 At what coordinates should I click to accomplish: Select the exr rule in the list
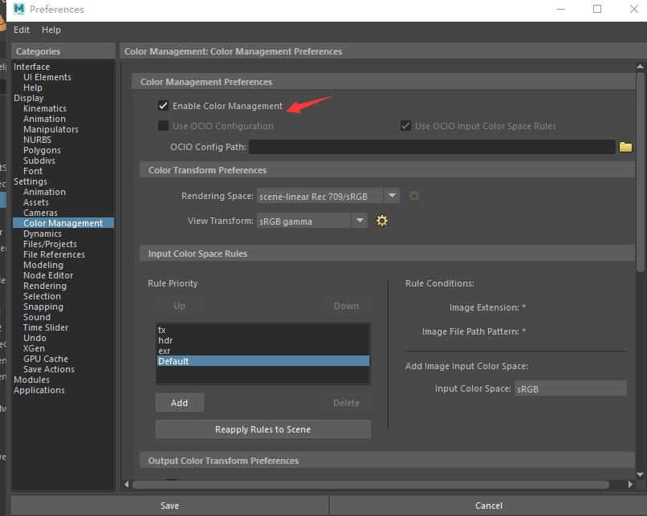[262, 351]
